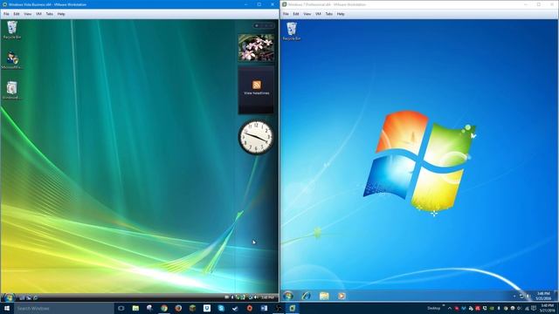Click the gadget controls at top of Vista sidebar
This screenshot has height=314, width=559.
point(264,25)
